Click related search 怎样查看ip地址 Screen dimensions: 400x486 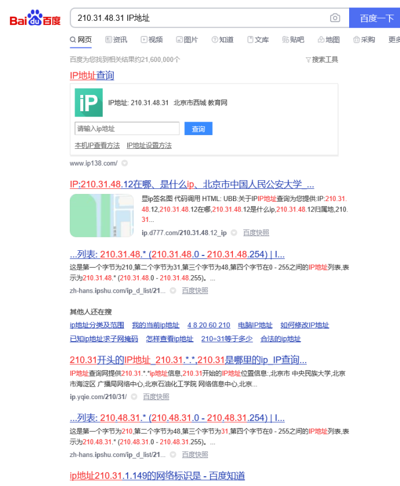(169, 339)
